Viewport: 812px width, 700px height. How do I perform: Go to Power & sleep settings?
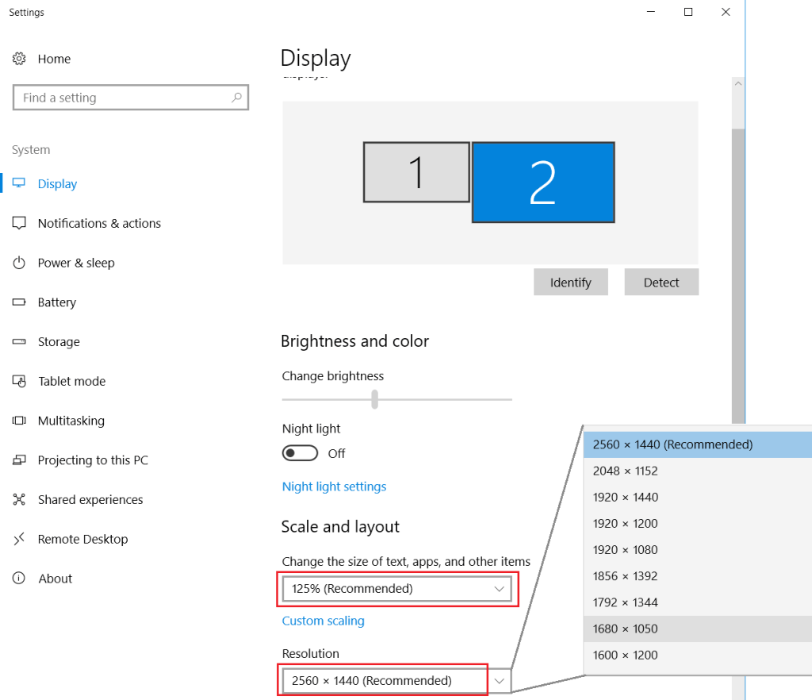point(76,263)
